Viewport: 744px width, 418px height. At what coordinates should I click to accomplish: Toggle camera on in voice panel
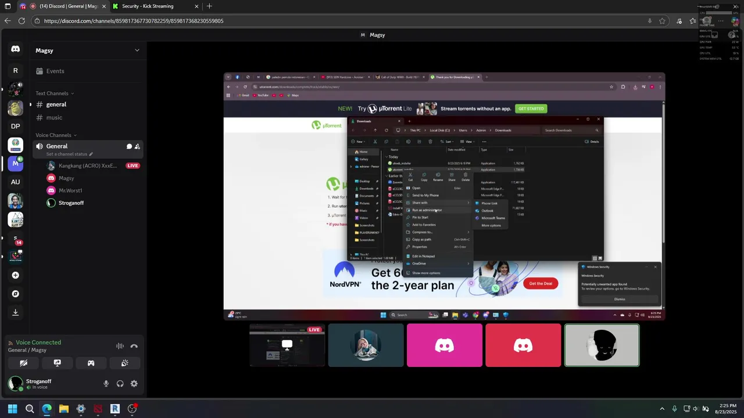tap(23, 363)
